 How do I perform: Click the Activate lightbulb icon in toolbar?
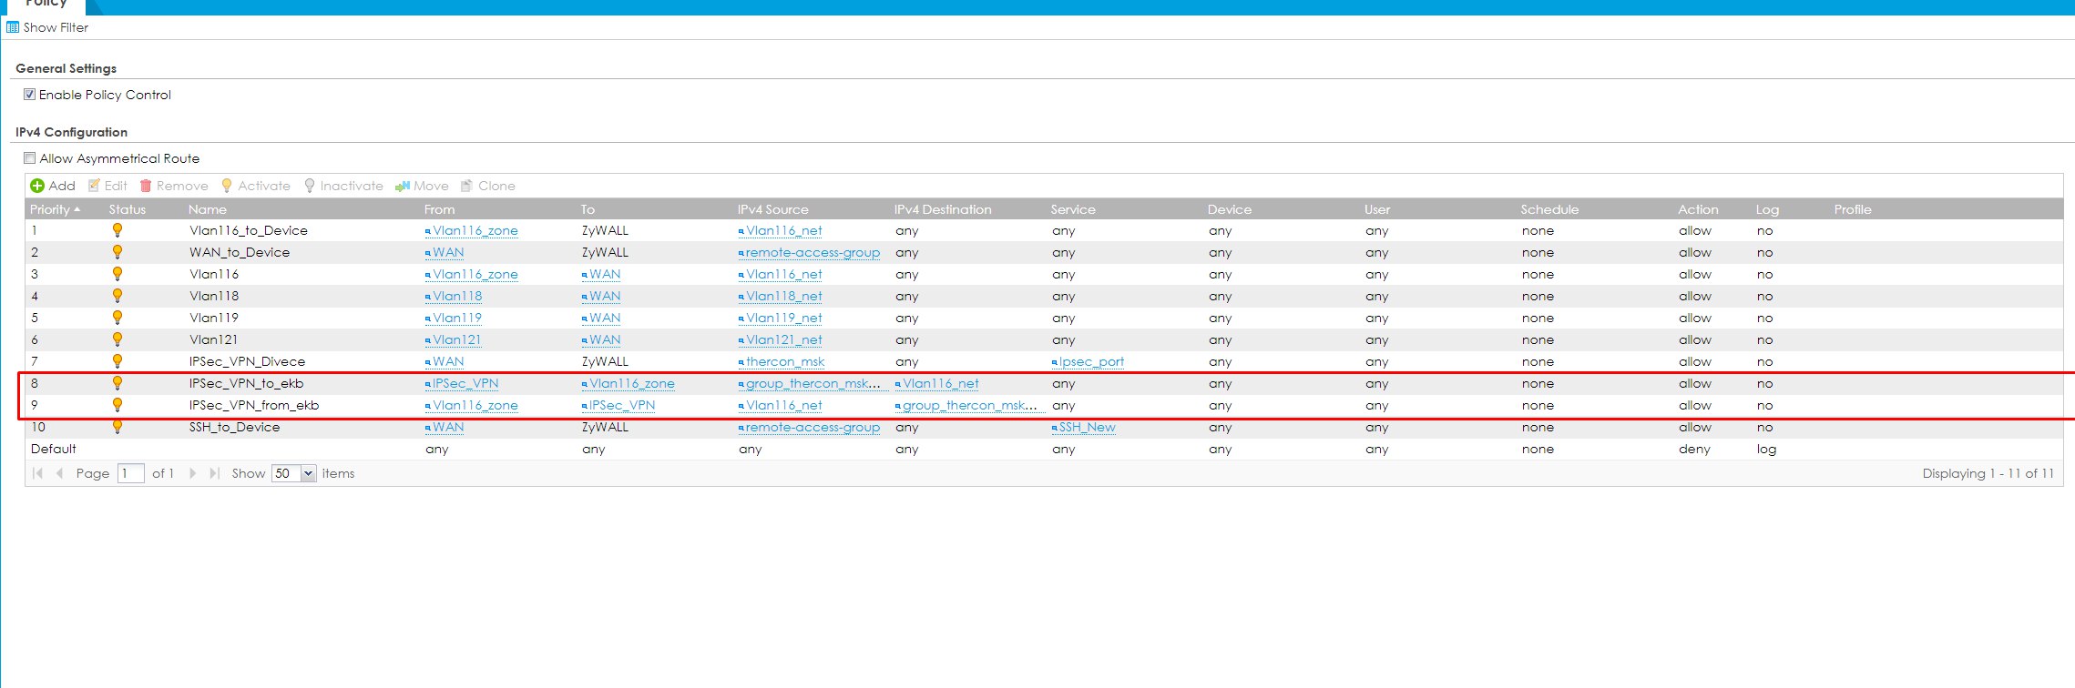tap(227, 186)
